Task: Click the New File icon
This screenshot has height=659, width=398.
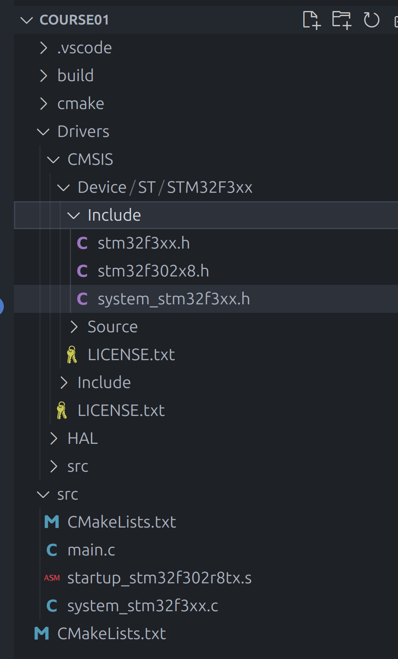Action: (312, 20)
